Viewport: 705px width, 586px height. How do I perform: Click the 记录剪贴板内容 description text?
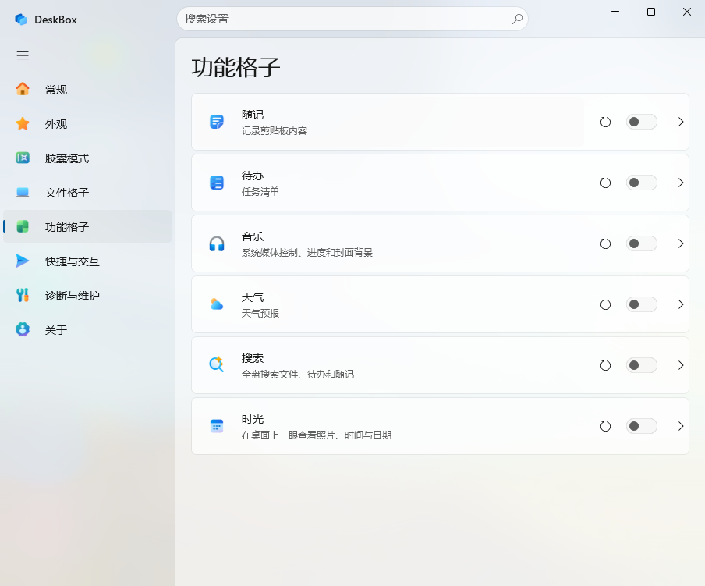coord(275,131)
